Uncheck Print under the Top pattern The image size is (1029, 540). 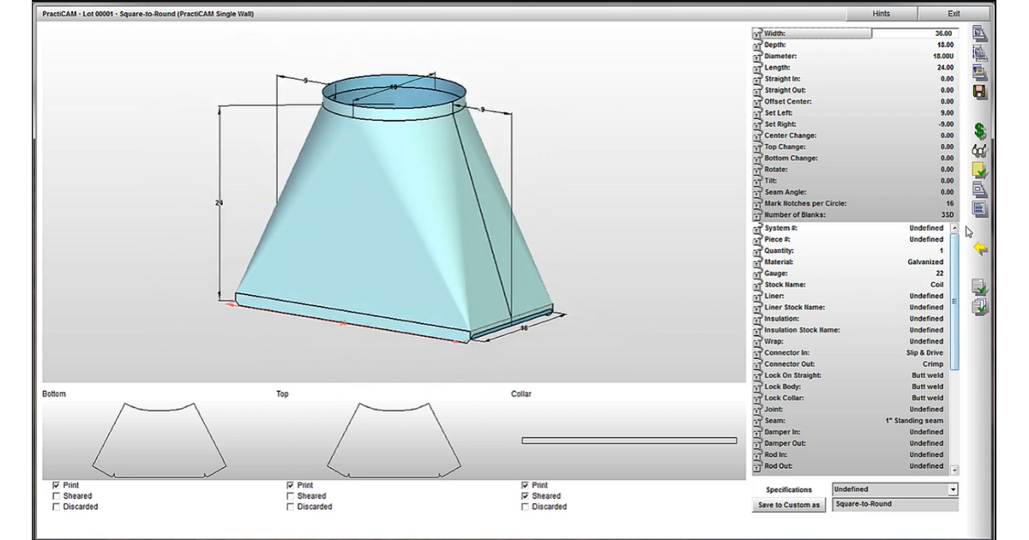tap(291, 485)
